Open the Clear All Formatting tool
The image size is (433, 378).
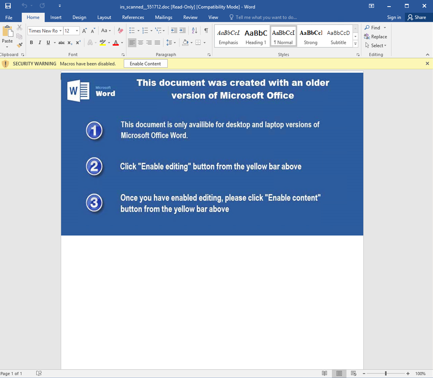(x=120, y=31)
